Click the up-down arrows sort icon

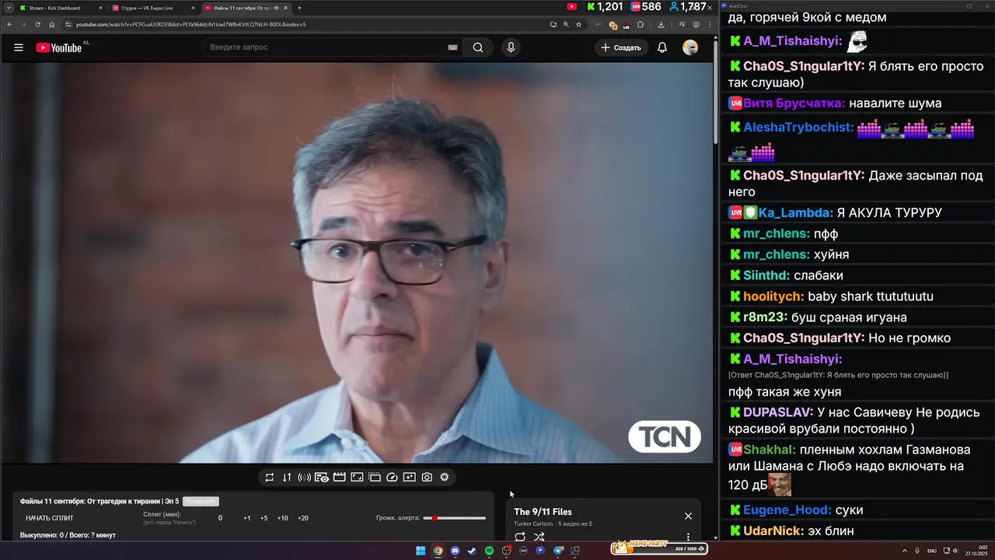[x=287, y=478]
